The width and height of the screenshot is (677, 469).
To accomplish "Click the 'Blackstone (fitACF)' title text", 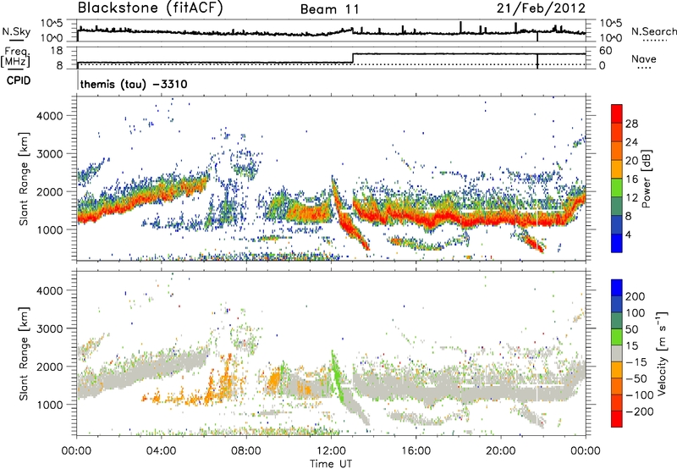I will 150,8.
